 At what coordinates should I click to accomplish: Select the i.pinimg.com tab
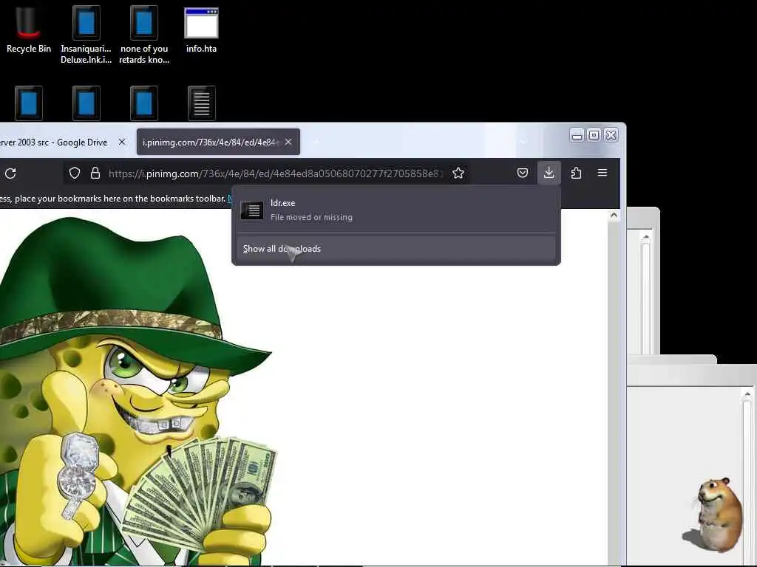point(218,142)
